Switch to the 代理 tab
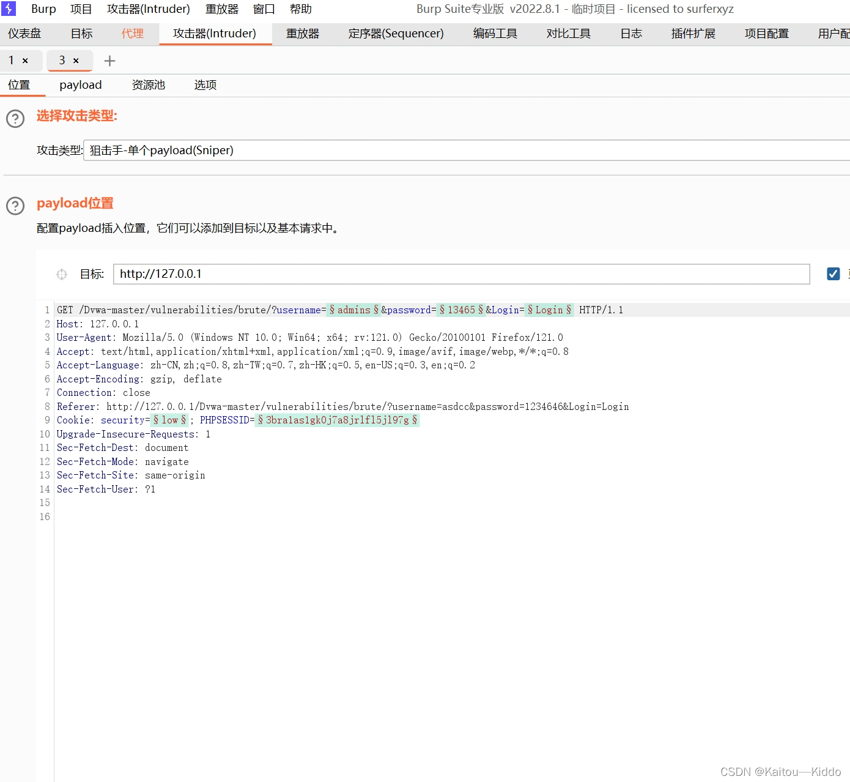This screenshot has height=782, width=850. pyautogui.click(x=132, y=34)
